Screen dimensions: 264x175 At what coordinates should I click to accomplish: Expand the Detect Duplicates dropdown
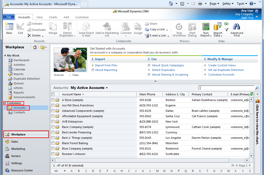click(75, 36)
